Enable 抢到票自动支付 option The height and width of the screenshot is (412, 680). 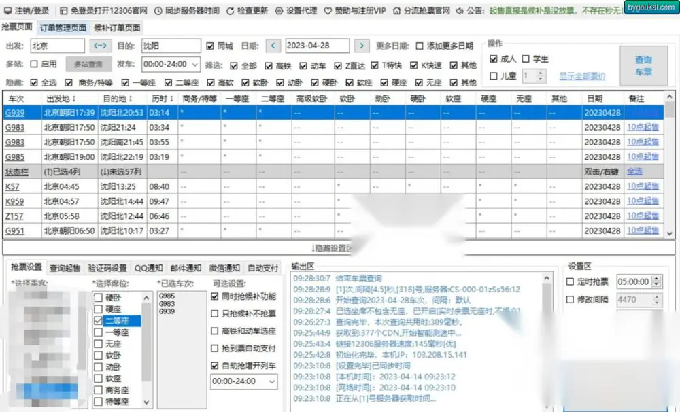point(214,348)
